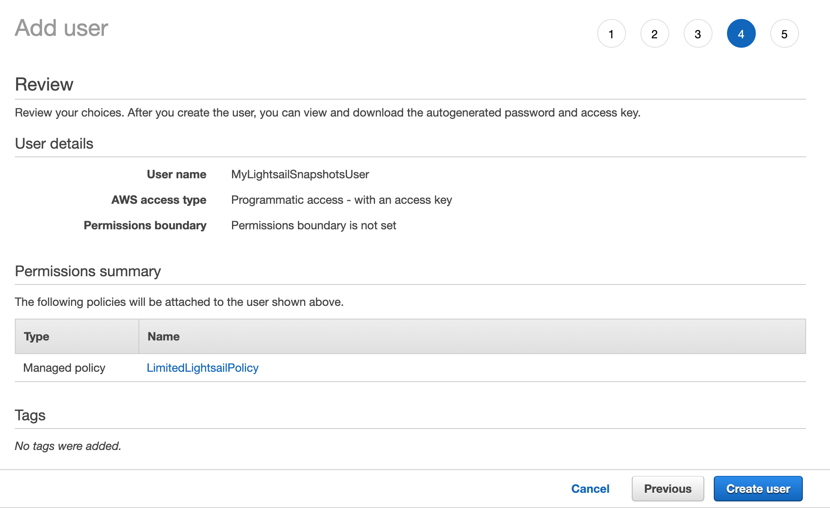
Task: Click the user name MyLightsailSnapshotsUser
Action: 300,174
